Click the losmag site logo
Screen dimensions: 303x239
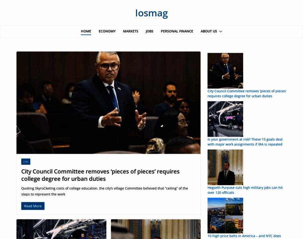pos(151,13)
